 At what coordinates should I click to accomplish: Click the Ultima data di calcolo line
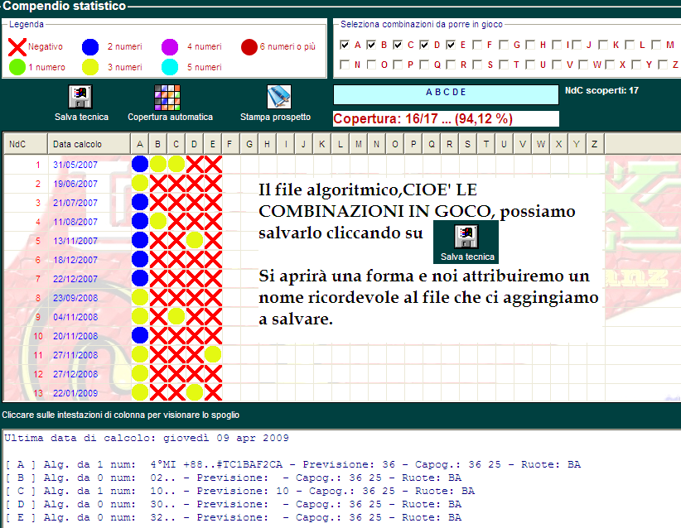(147, 438)
